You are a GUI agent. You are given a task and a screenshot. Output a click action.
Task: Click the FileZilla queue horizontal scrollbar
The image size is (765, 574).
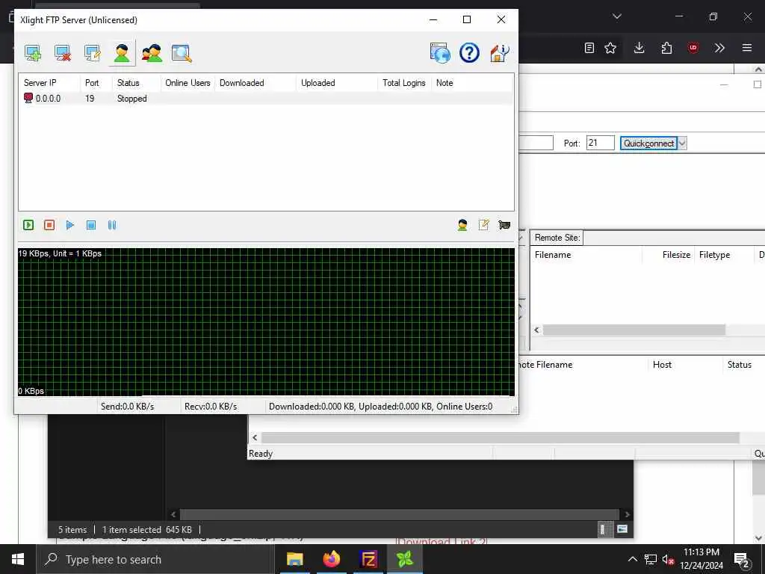[500, 437]
